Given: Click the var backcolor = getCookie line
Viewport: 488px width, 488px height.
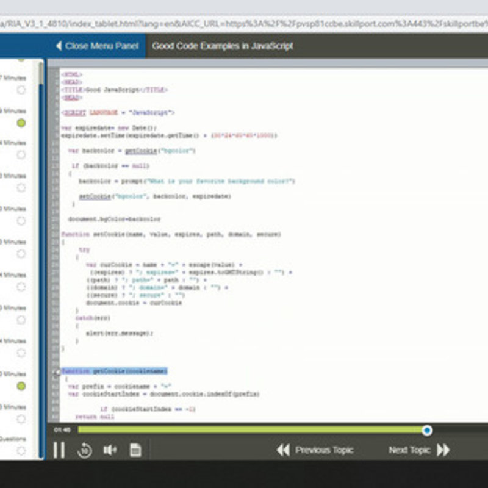Looking at the screenshot, I should [132, 151].
